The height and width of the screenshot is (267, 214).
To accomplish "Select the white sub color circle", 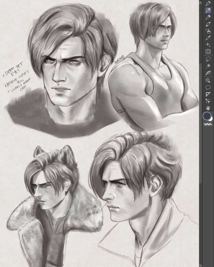I will tap(211, 119).
